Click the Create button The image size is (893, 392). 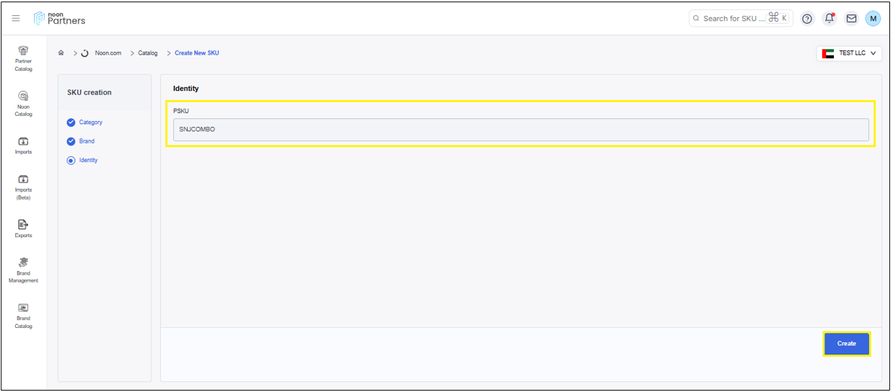point(846,344)
